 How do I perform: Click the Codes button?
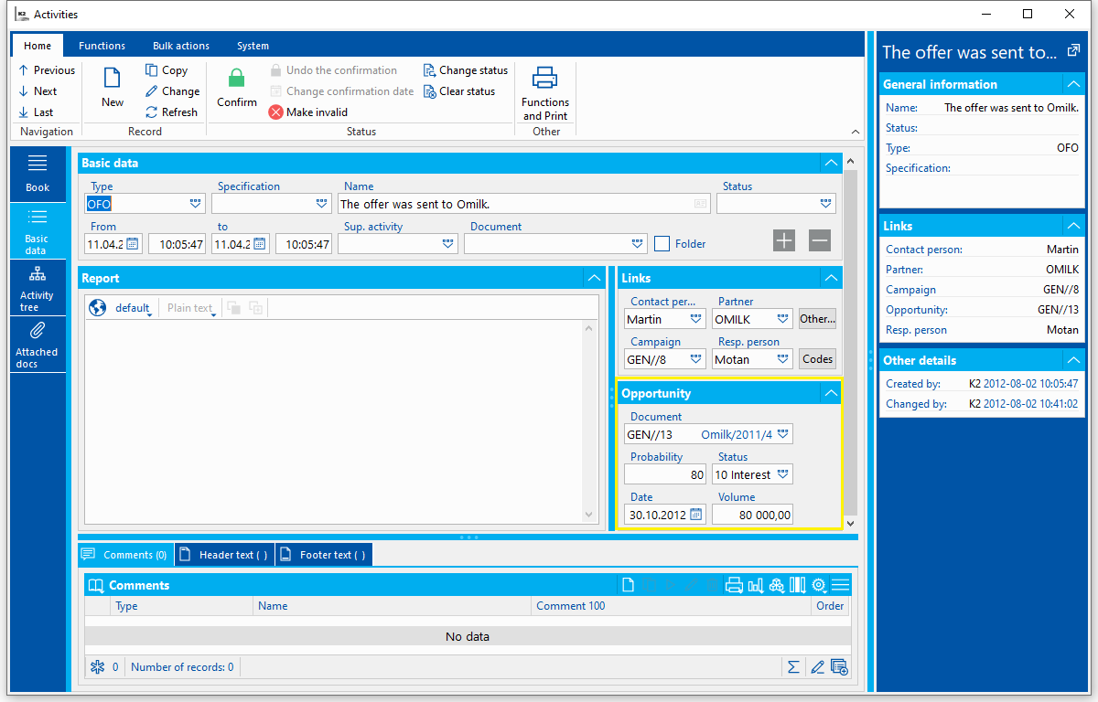pyautogui.click(x=818, y=359)
